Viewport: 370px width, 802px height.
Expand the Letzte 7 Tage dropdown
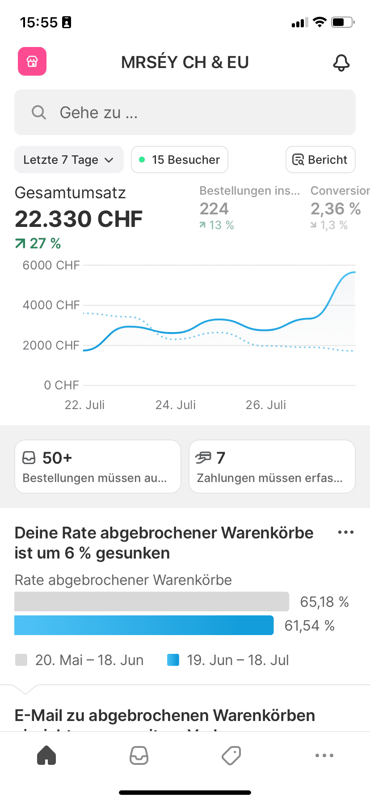pos(69,160)
